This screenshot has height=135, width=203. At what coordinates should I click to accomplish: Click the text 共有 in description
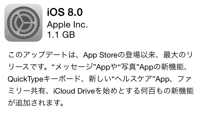[38, 91]
